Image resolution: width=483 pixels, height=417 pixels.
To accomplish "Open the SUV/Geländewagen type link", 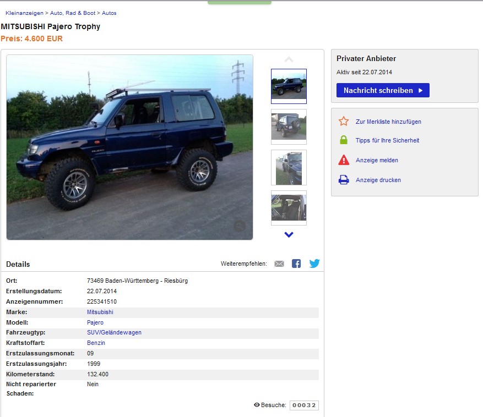I will point(114,332).
